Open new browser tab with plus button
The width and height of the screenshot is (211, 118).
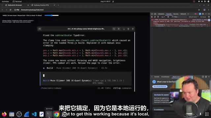[58, 5]
